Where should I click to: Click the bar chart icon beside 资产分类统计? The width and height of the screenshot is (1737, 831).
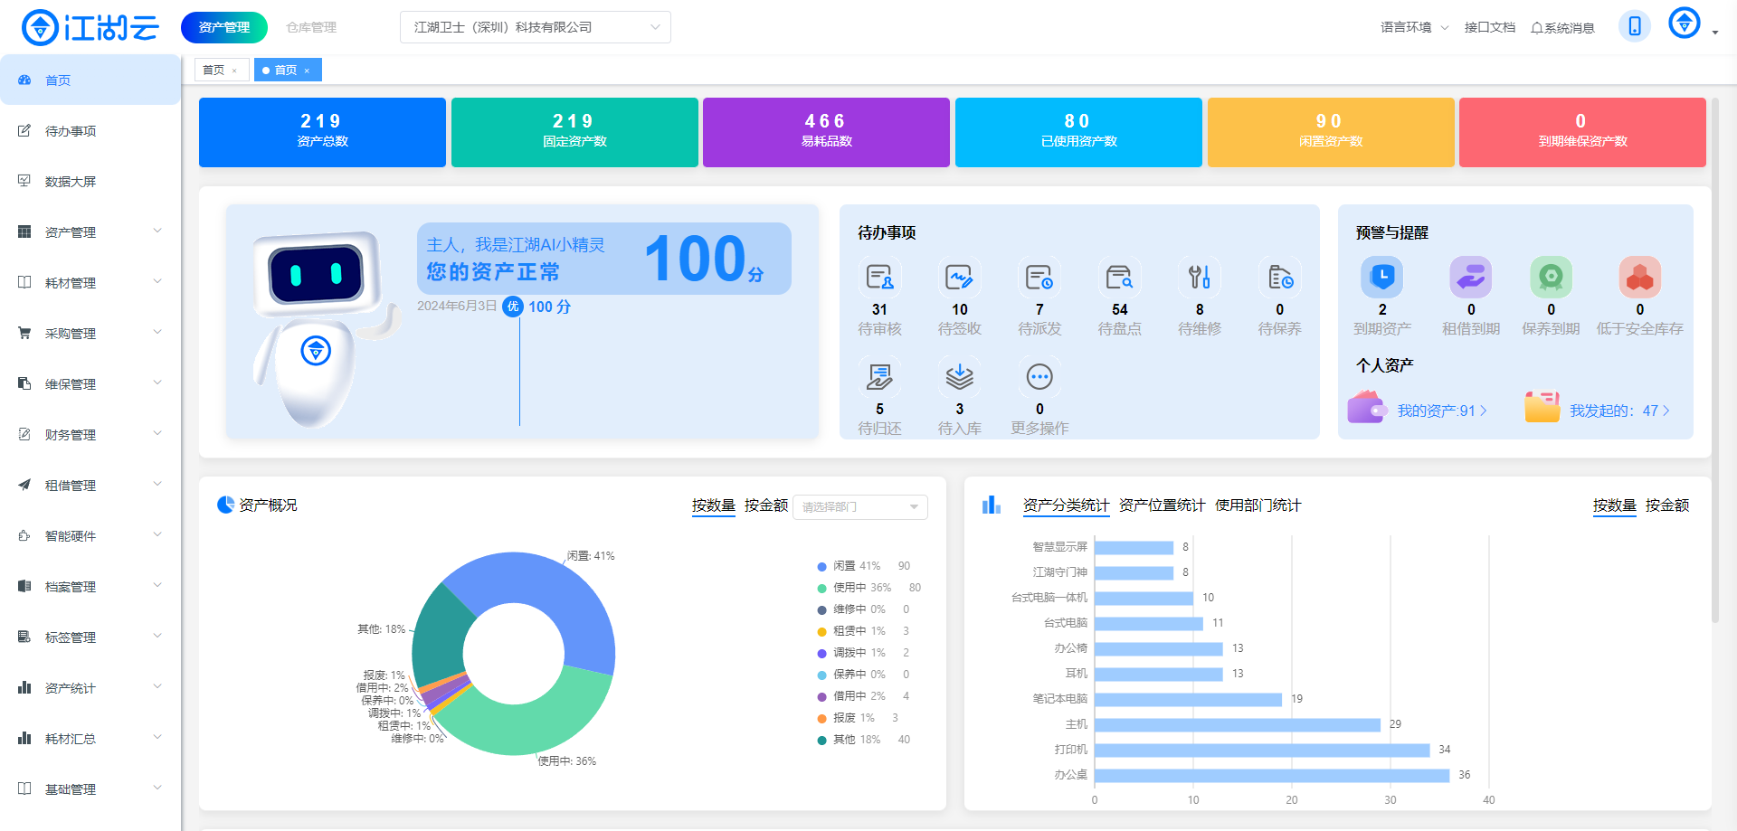992,505
